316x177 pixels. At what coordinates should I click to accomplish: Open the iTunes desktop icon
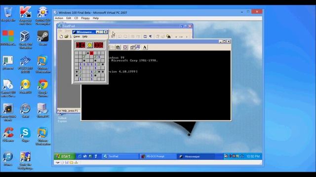(x=8, y=158)
